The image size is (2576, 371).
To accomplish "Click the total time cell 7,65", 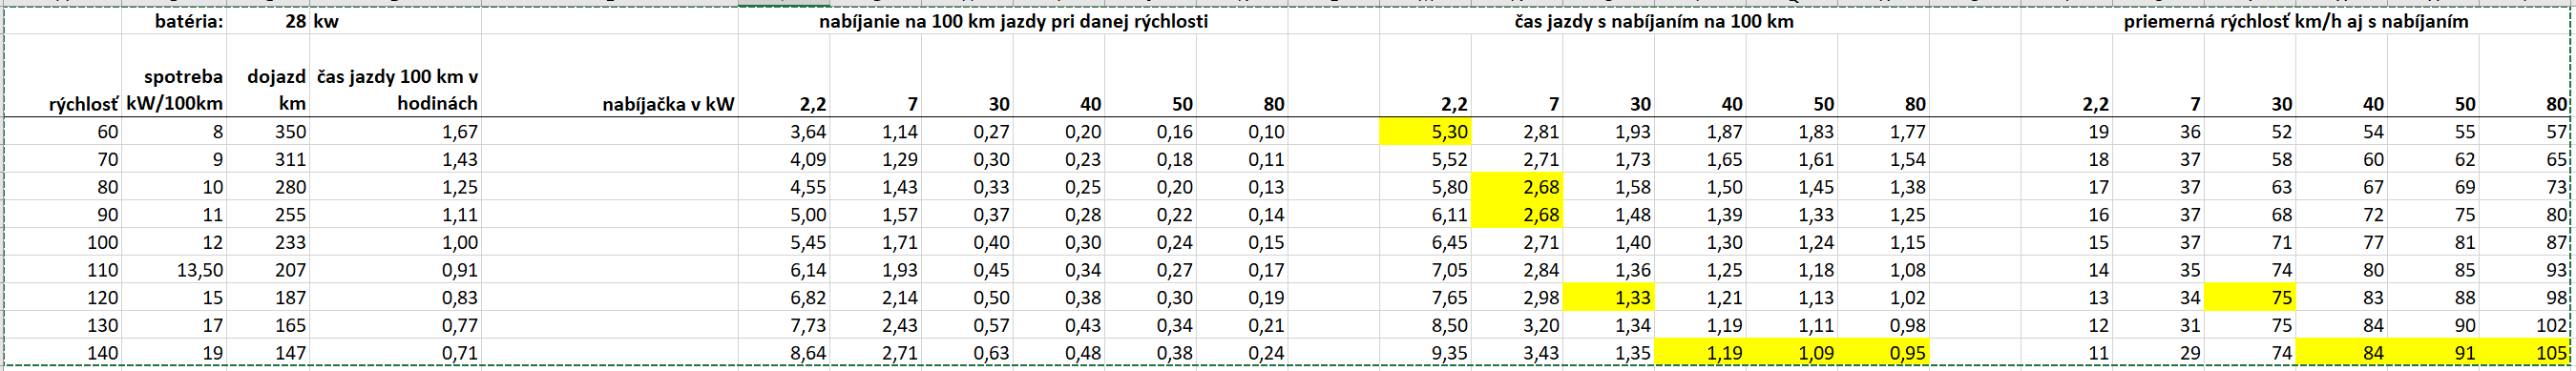I will click(x=1425, y=297).
